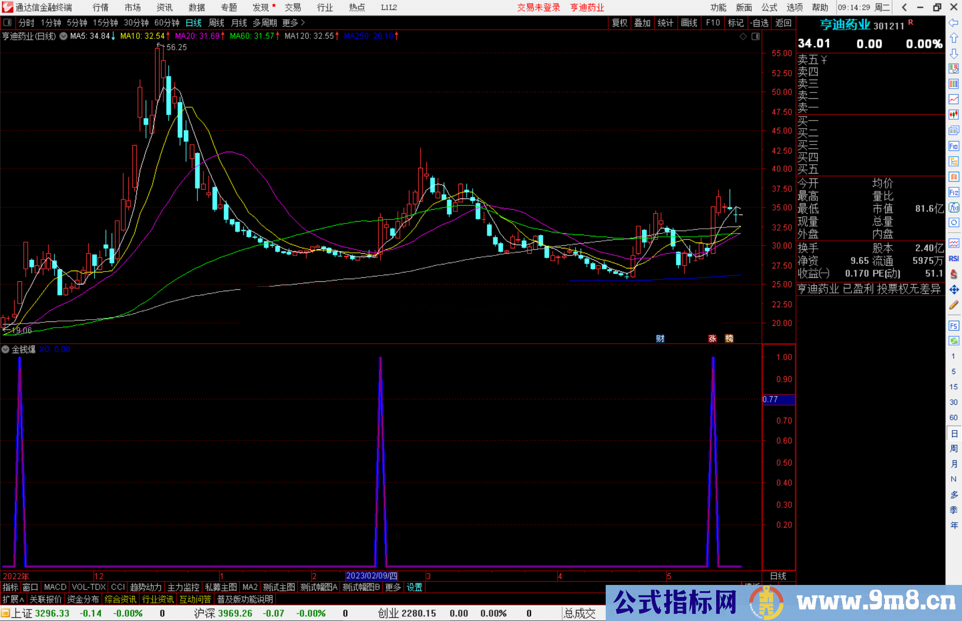The height and width of the screenshot is (621, 962).
Task: Open the 行情 menu
Action: pos(101,8)
